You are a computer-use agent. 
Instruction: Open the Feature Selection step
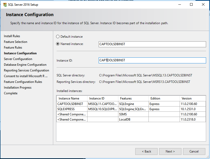click(15, 42)
